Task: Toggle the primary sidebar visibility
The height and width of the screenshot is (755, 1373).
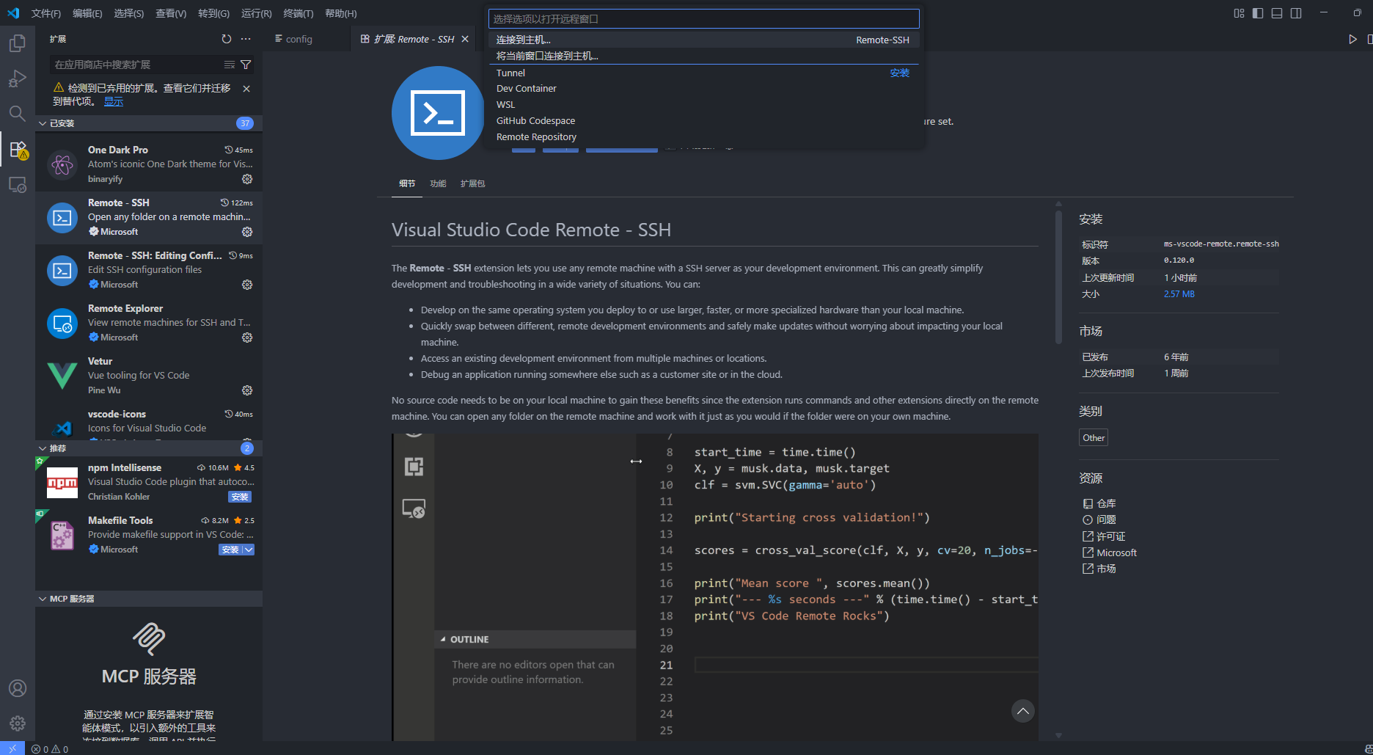Action: [1258, 12]
